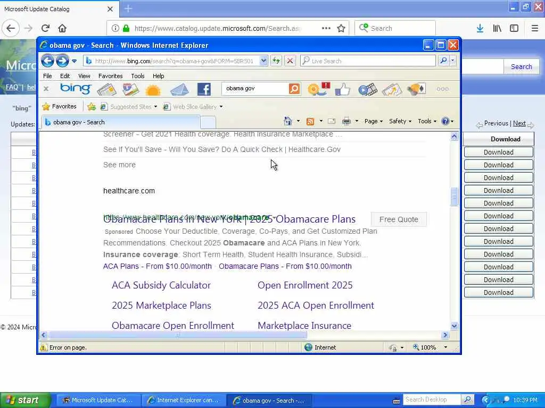Expand the Suggested Sites dropdown
Screen dimensions: 545x408
(x=155, y=106)
